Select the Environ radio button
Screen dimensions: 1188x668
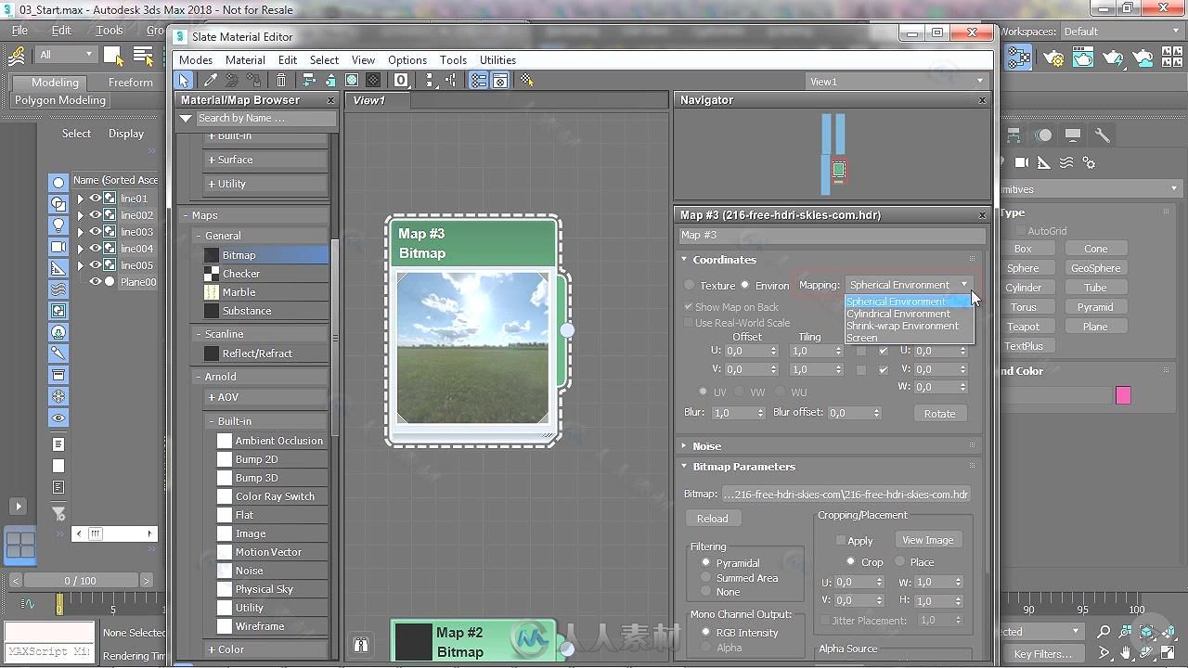coord(744,285)
